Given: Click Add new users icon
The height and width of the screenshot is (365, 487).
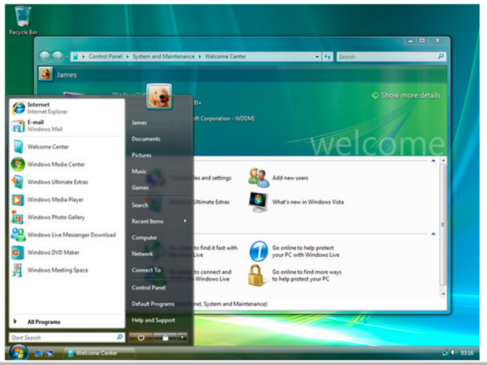Looking at the screenshot, I should (259, 177).
